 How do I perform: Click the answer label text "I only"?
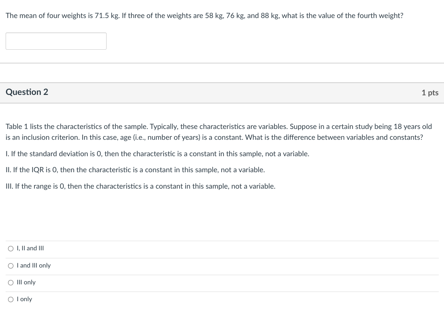click(24, 299)
